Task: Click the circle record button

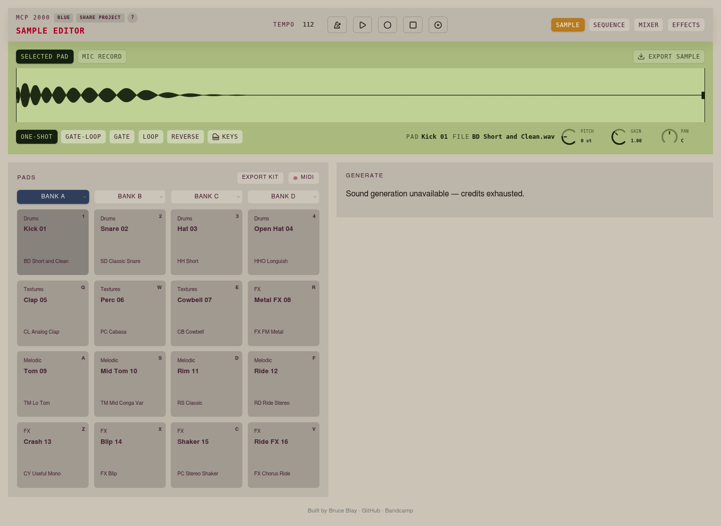Action: click(388, 25)
